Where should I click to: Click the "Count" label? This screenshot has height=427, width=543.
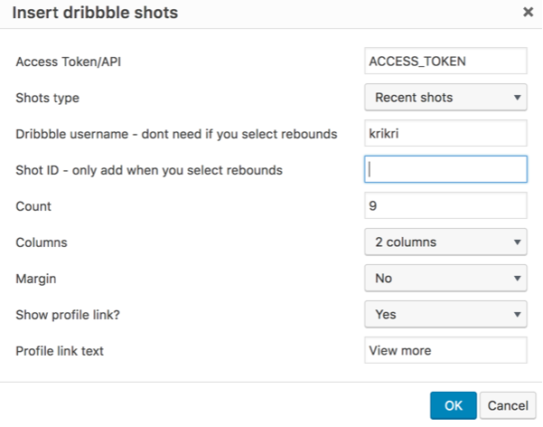[33, 206]
